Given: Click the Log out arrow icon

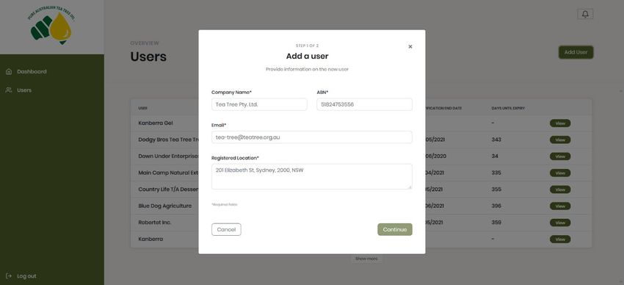Looking at the screenshot, I should (9, 276).
